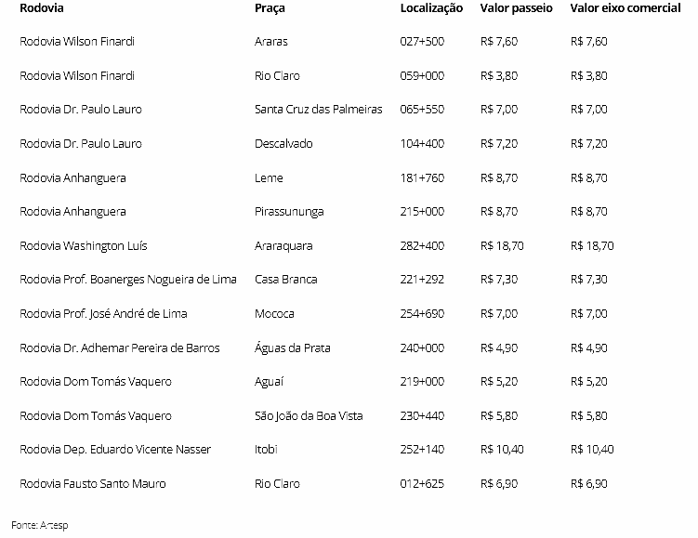The image size is (698, 538).
Task: Select the Rodovia Fausto Santo Mauro row
Action: coord(93,484)
